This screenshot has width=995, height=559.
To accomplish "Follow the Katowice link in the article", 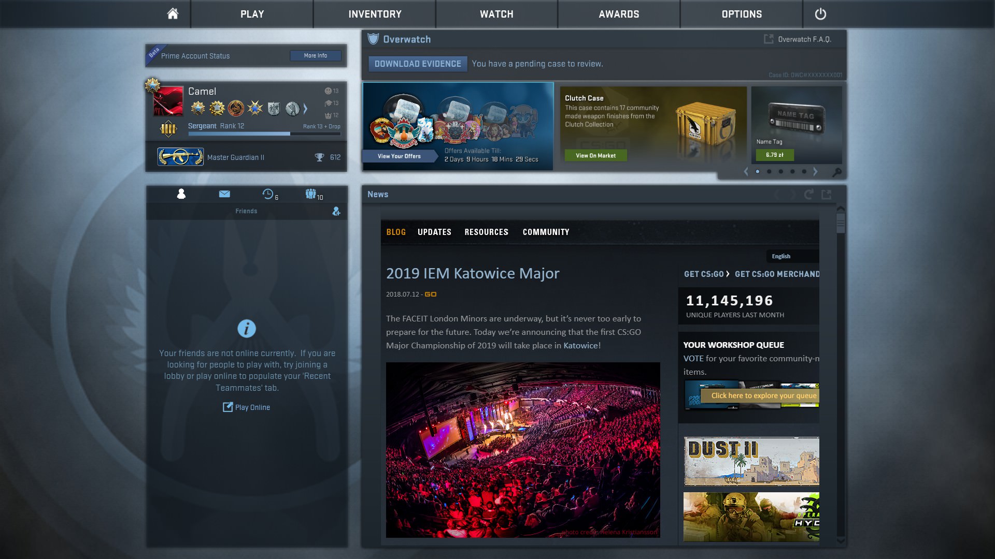I will (x=581, y=345).
